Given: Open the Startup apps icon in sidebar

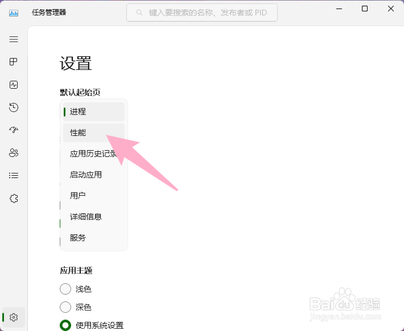Looking at the screenshot, I should coord(14,130).
